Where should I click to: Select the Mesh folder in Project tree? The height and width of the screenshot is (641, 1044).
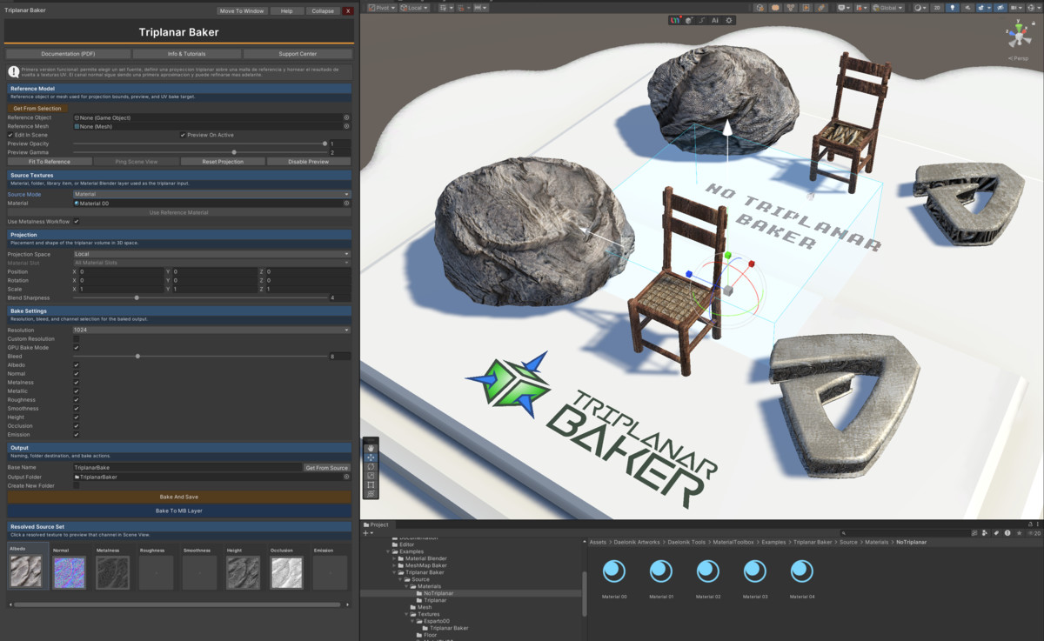424,607
